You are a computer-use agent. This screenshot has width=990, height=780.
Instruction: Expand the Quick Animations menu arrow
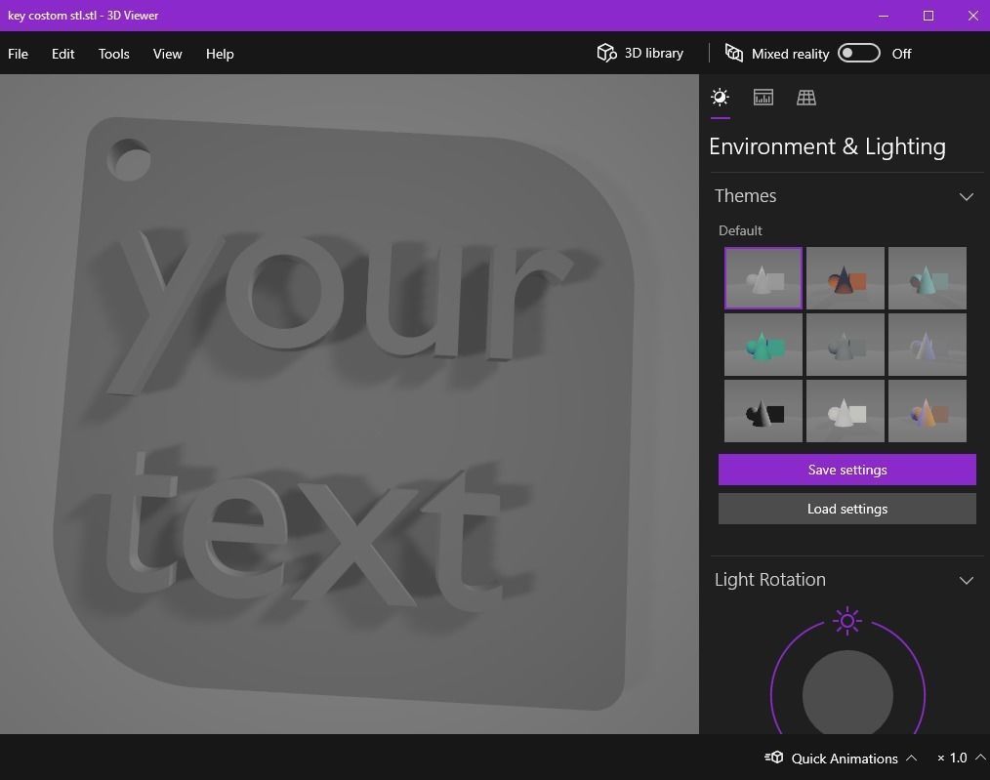click(x=911, y=758)
